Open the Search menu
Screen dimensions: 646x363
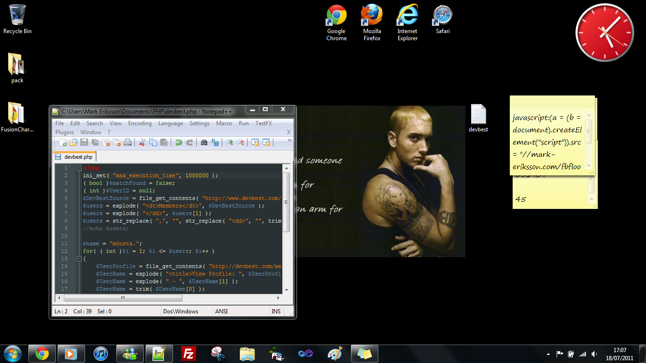click(95, 123)
